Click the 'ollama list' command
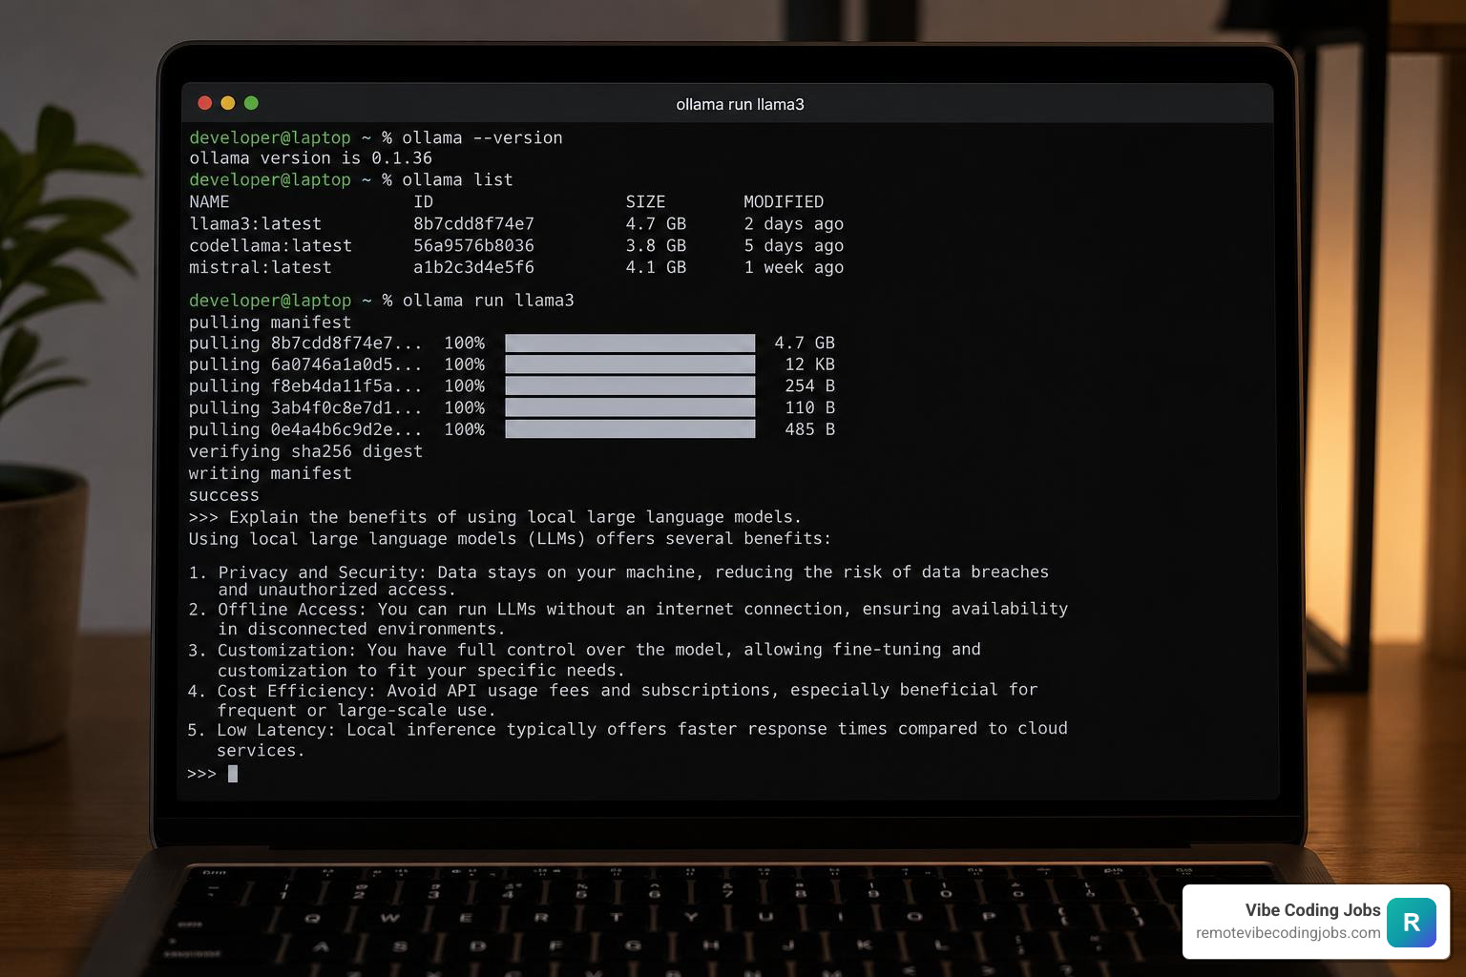 pyautogui.click(x=457, y=179)
